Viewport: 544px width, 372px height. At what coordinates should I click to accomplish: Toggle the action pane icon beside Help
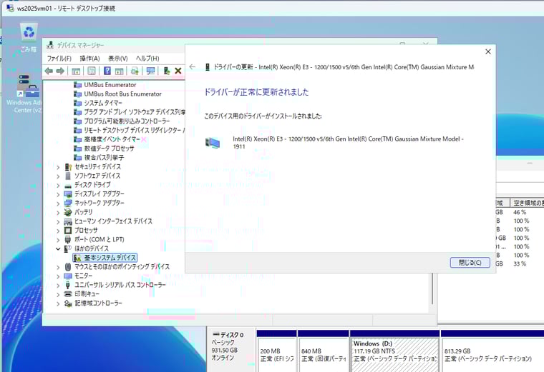119,71
